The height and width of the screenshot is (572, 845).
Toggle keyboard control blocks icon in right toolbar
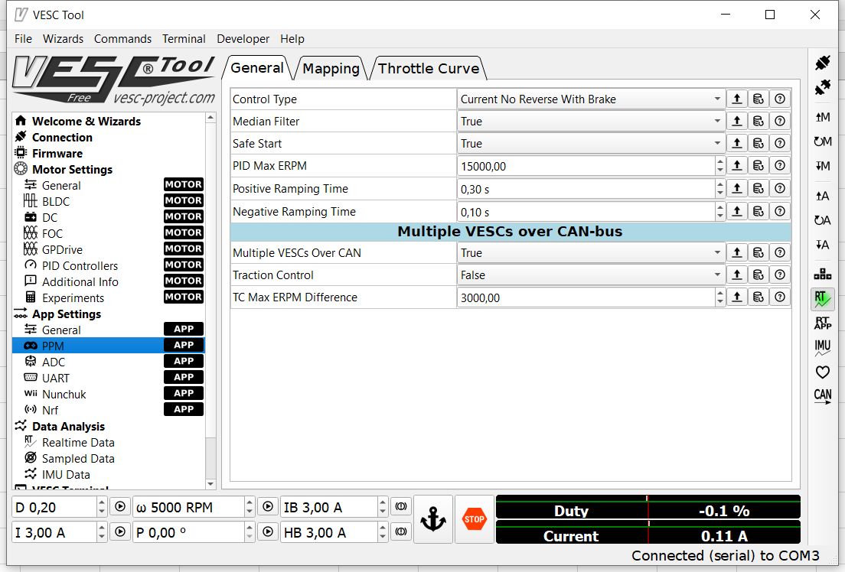coord(822,275)
